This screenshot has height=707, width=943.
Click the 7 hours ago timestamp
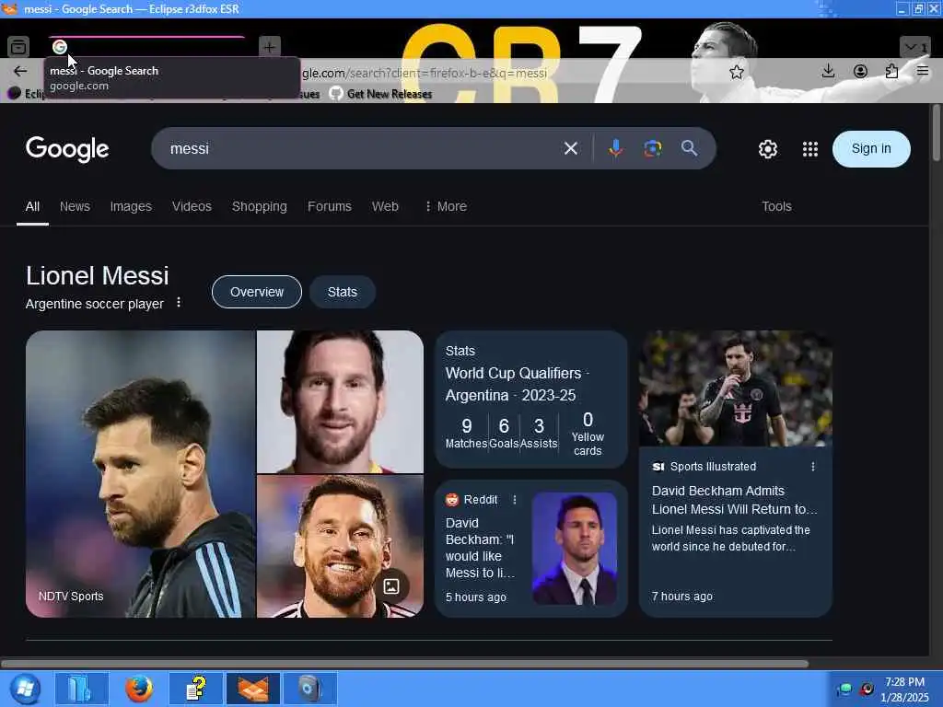coord(682,597)
